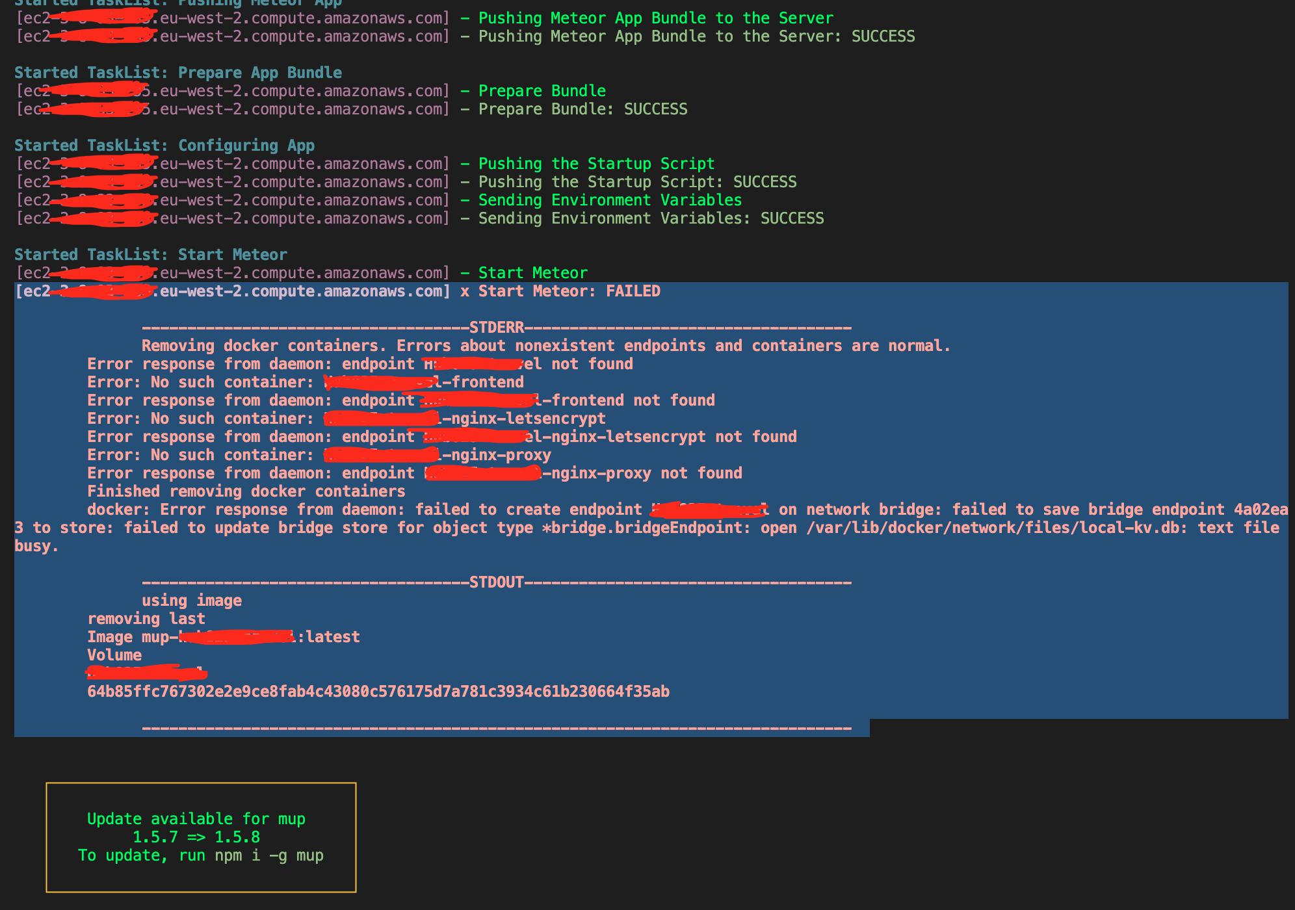Screen dimensions: 1295x910
Task: Click 'Started TaskList: Prepare App Bundle' line
Action: [177, 73]
